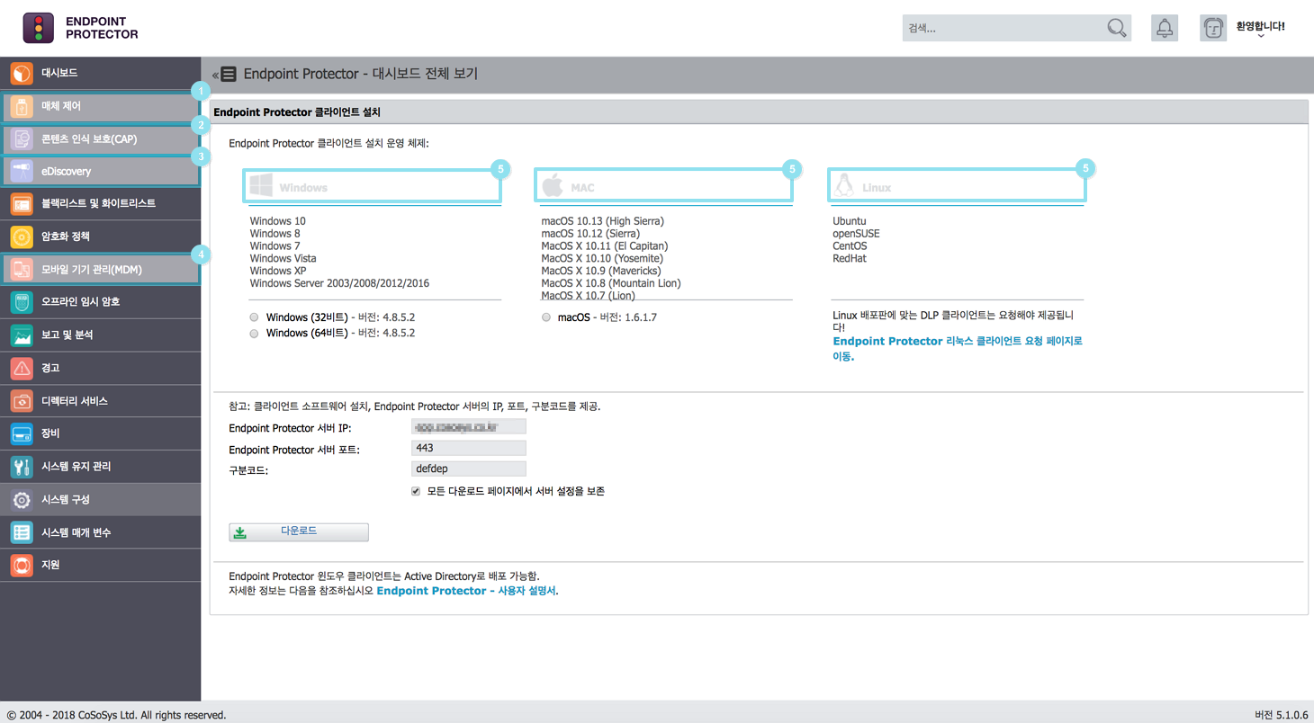The image size is (1314, 723).
Task: Click the 시스템 구성 gear icon
Action: pyautogui.click(x=22, y=499)
